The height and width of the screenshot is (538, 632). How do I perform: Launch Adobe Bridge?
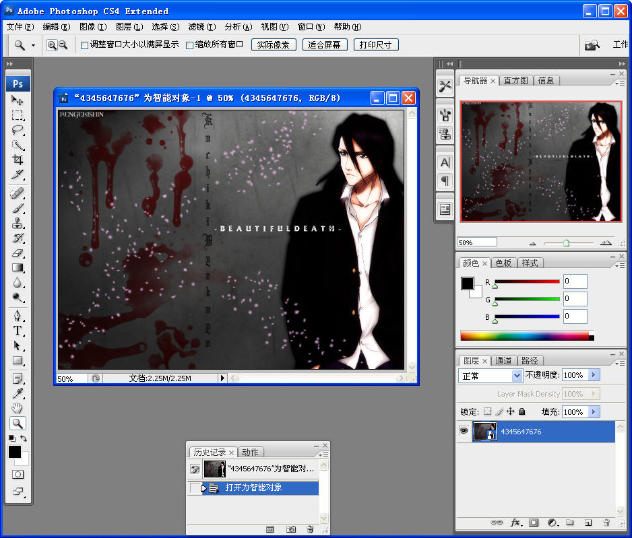(x=592, y=45)
